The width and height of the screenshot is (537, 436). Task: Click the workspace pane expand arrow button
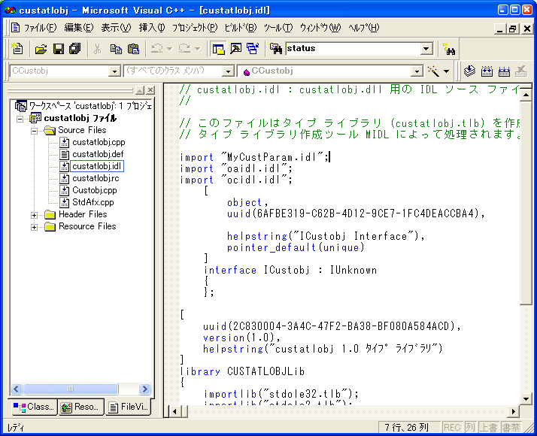click(140, 90)
